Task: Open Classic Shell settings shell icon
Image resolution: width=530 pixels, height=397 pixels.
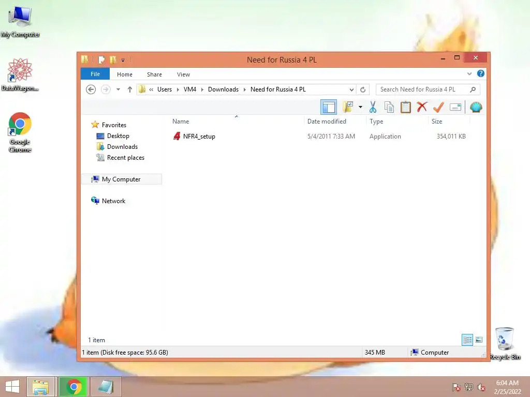Action: (x=476, y=108)
